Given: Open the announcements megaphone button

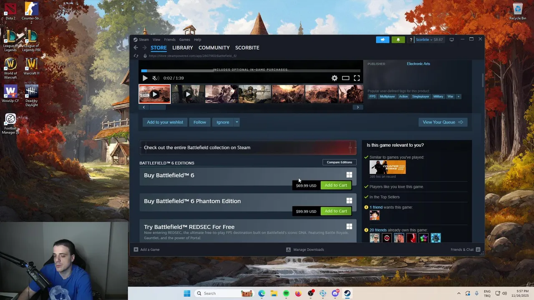Looking at the screenshot, I should tap(383, 40).
